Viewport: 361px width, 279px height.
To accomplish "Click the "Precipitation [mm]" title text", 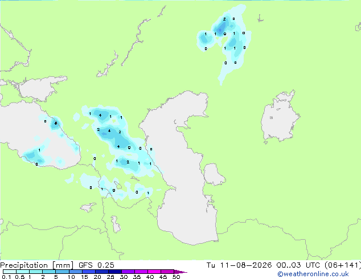I will coord(37,265).
